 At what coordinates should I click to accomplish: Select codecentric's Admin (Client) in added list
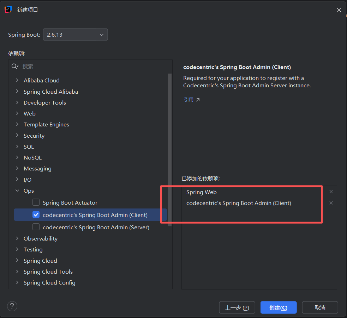pos(239,203)
